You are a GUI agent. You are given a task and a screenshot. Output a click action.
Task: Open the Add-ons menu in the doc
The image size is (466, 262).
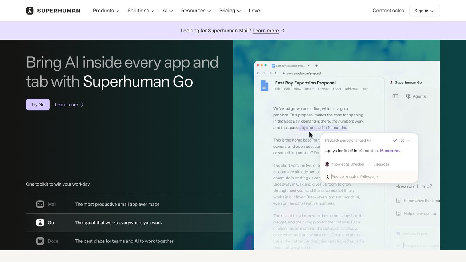point(351,89)
